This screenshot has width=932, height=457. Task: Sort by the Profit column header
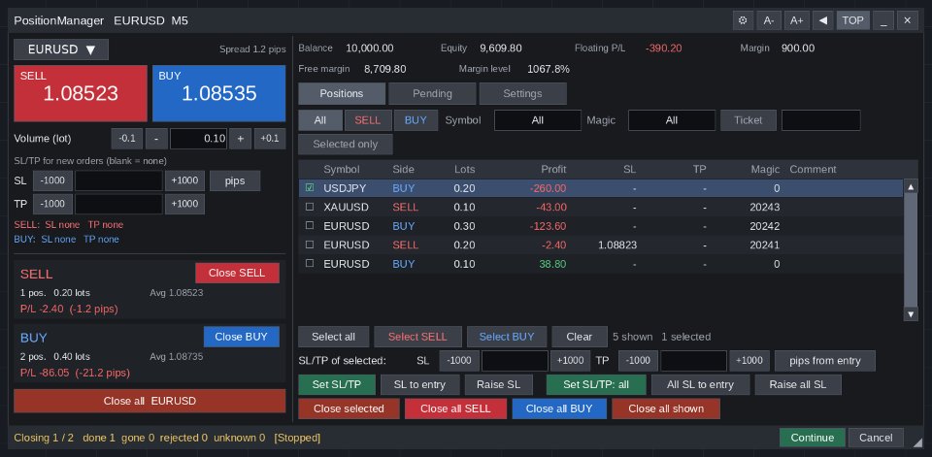click(x=553, y=170)
